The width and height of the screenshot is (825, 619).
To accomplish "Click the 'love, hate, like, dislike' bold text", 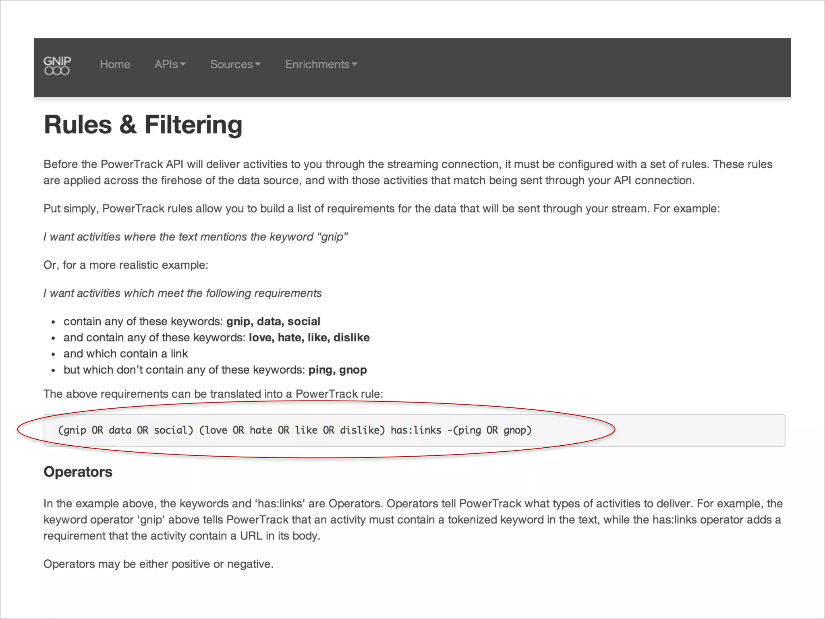I will (309, 338).
